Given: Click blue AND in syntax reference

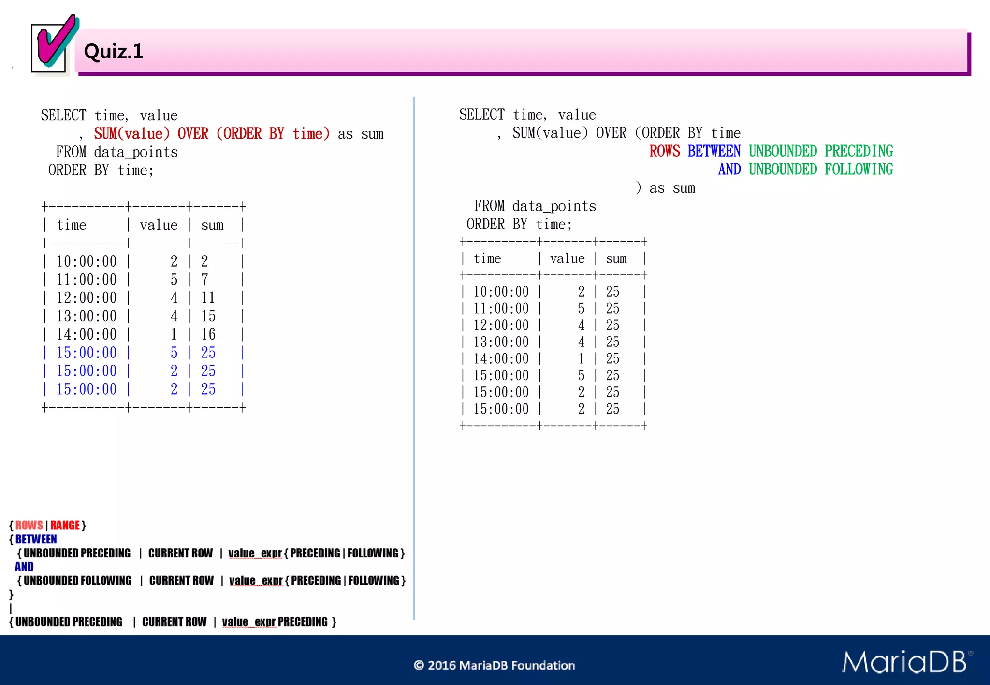Looking at the screenshot, I should (x=24, y=567).
